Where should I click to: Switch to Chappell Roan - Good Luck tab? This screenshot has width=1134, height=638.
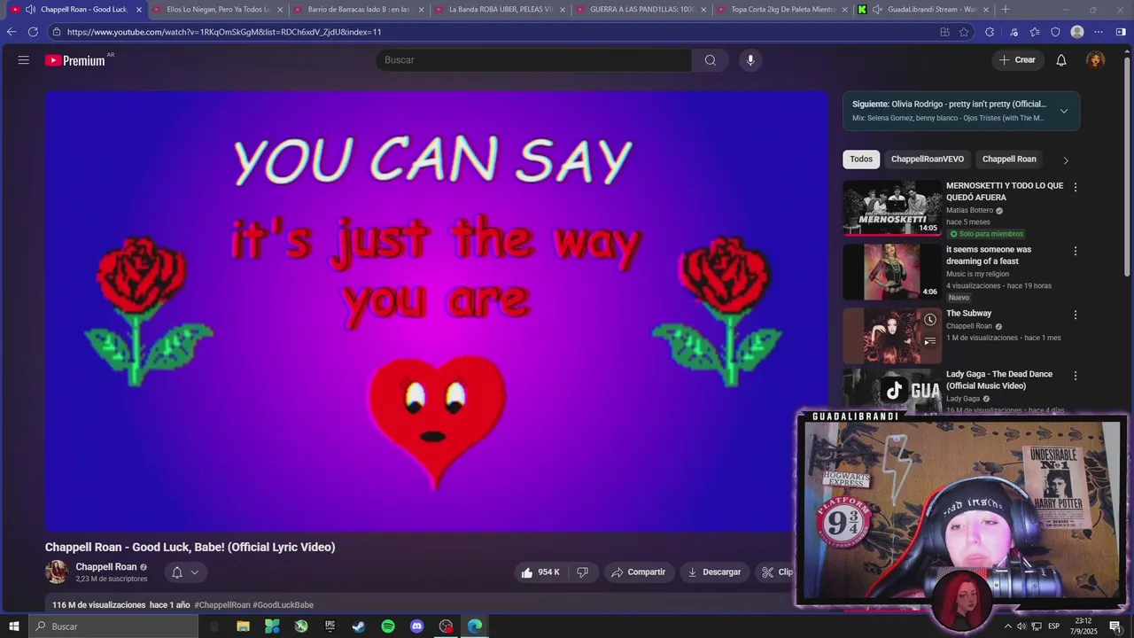(75, 10)
